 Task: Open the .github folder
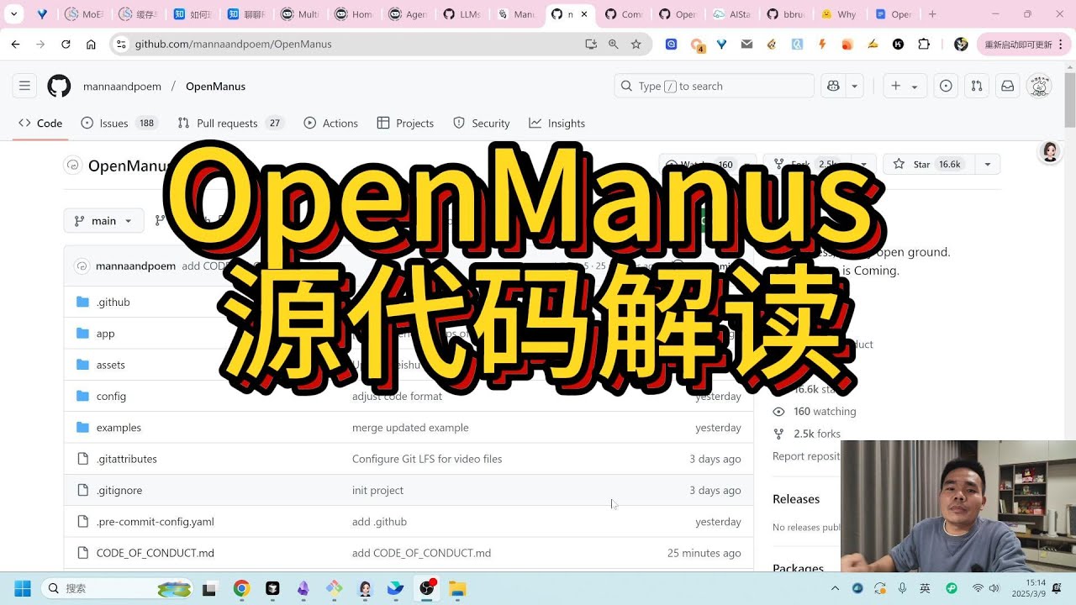[113, 302]
